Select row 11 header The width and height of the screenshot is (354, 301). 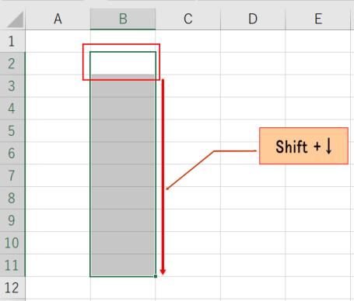[x=12, y=265]
